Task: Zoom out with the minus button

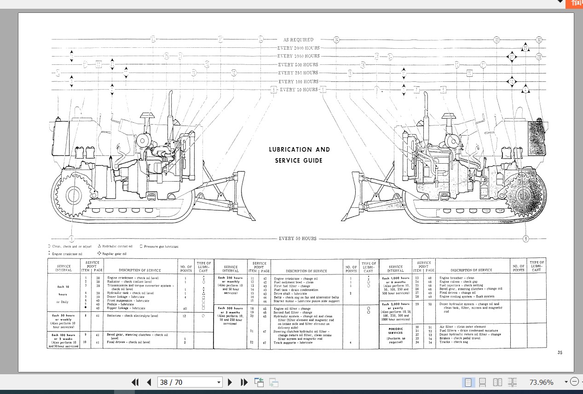Action: (574, 382)
